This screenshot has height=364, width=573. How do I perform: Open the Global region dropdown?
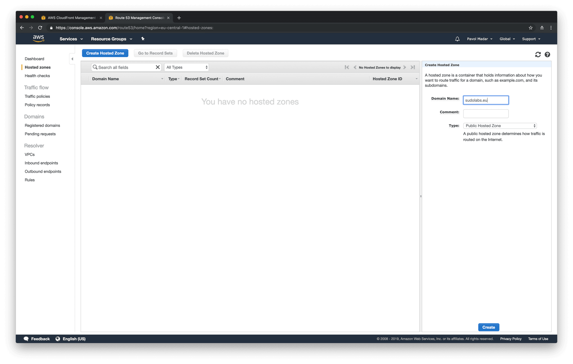click(507, 39)
